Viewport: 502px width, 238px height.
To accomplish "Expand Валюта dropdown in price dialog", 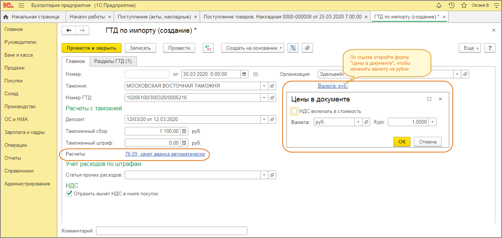I will click(358, 122).
